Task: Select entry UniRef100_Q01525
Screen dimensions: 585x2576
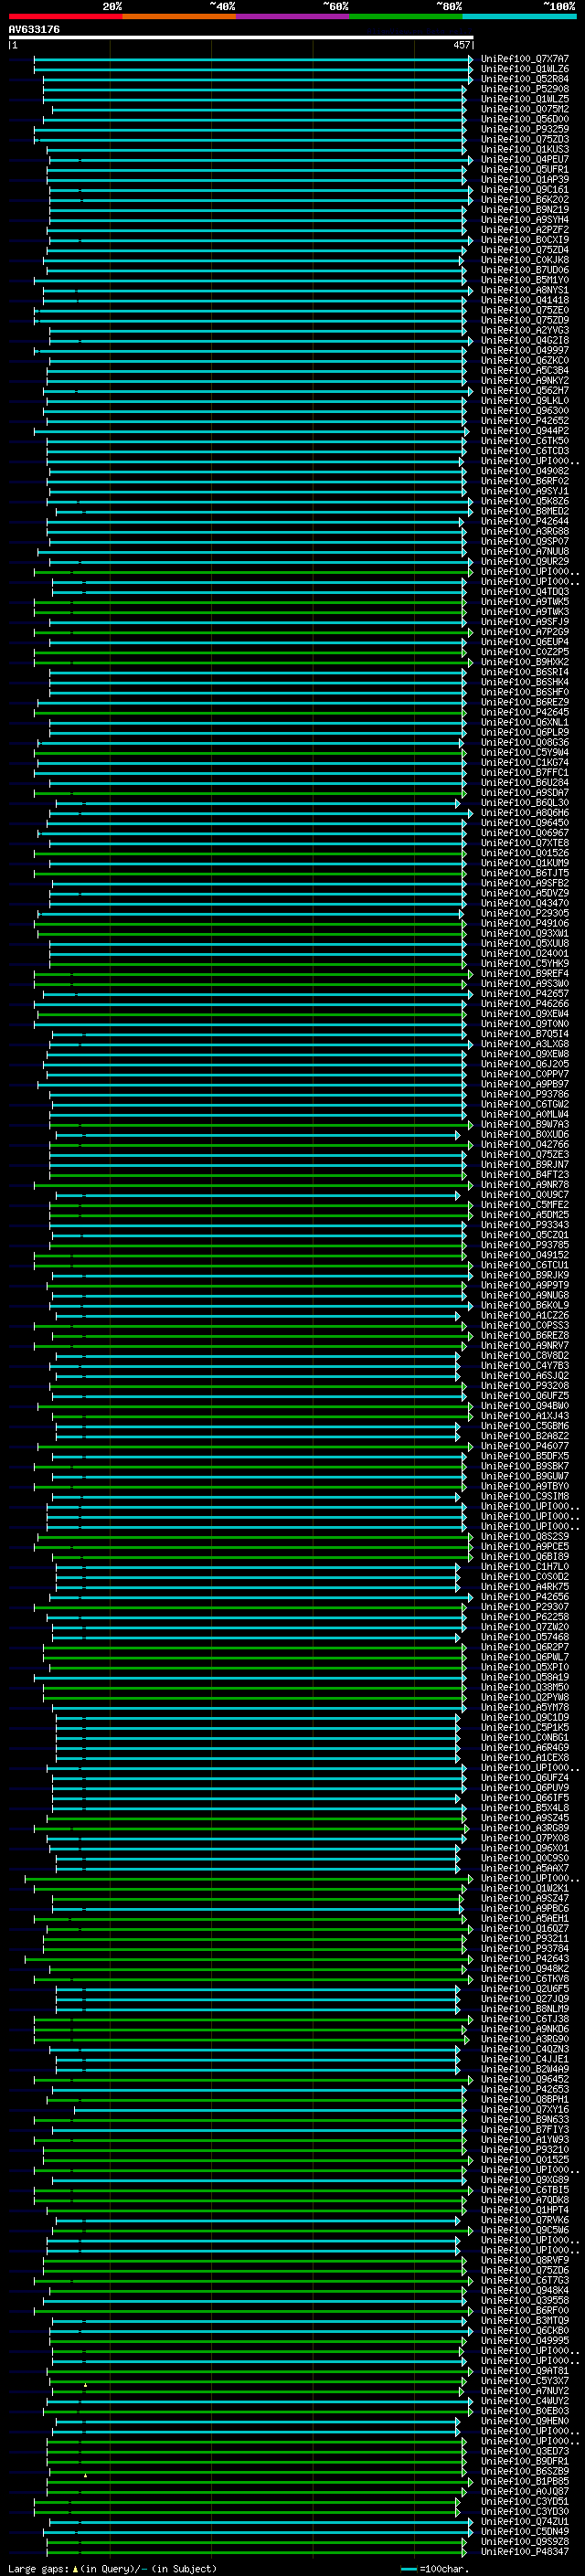Action: [x=525, y=2160]
